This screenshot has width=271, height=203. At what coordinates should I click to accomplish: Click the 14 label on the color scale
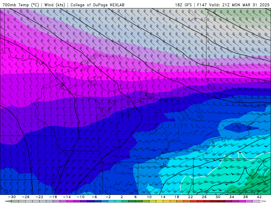coord(163,197)
